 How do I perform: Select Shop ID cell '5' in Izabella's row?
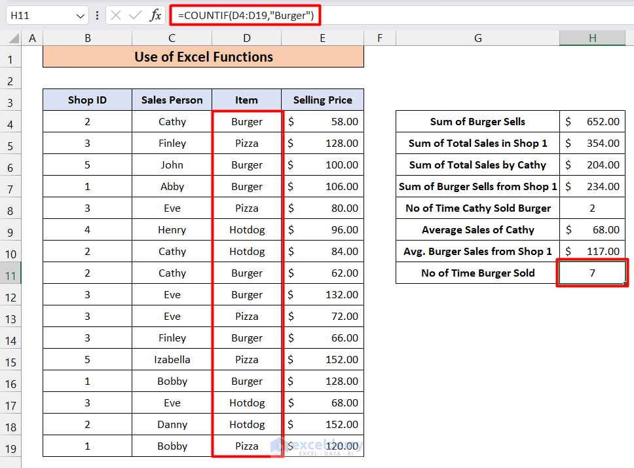tap(87, 360)
